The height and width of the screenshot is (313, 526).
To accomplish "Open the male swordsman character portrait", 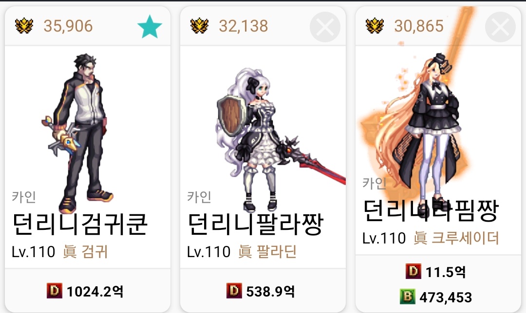I will coord(78,133).
